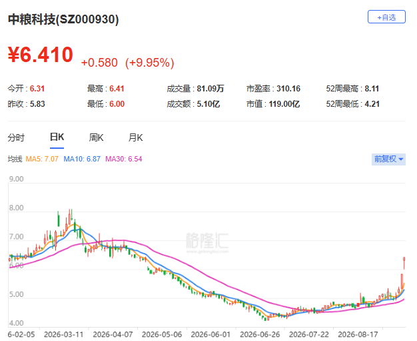Click the 2026-07-22 date axis label
This screenshot has width=417, height=341.
coord(309,334)
